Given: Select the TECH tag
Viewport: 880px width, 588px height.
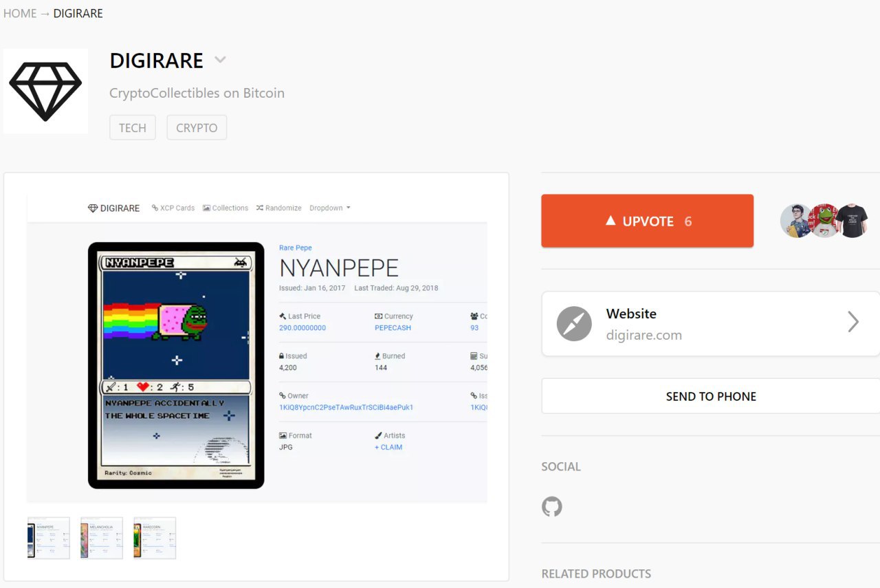Looking at the screenshot, I should tap(133, 128).
